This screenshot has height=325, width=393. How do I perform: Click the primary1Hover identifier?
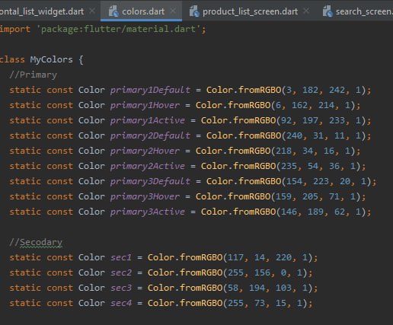(x=145, y=105)
